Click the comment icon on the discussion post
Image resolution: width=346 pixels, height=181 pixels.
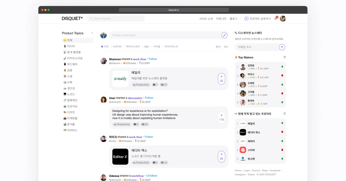(x=134, y=124)
